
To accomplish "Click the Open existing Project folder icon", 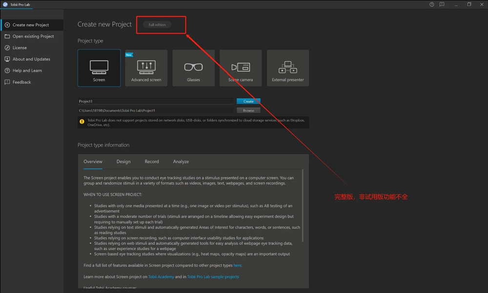I will (x=7, y=37).
